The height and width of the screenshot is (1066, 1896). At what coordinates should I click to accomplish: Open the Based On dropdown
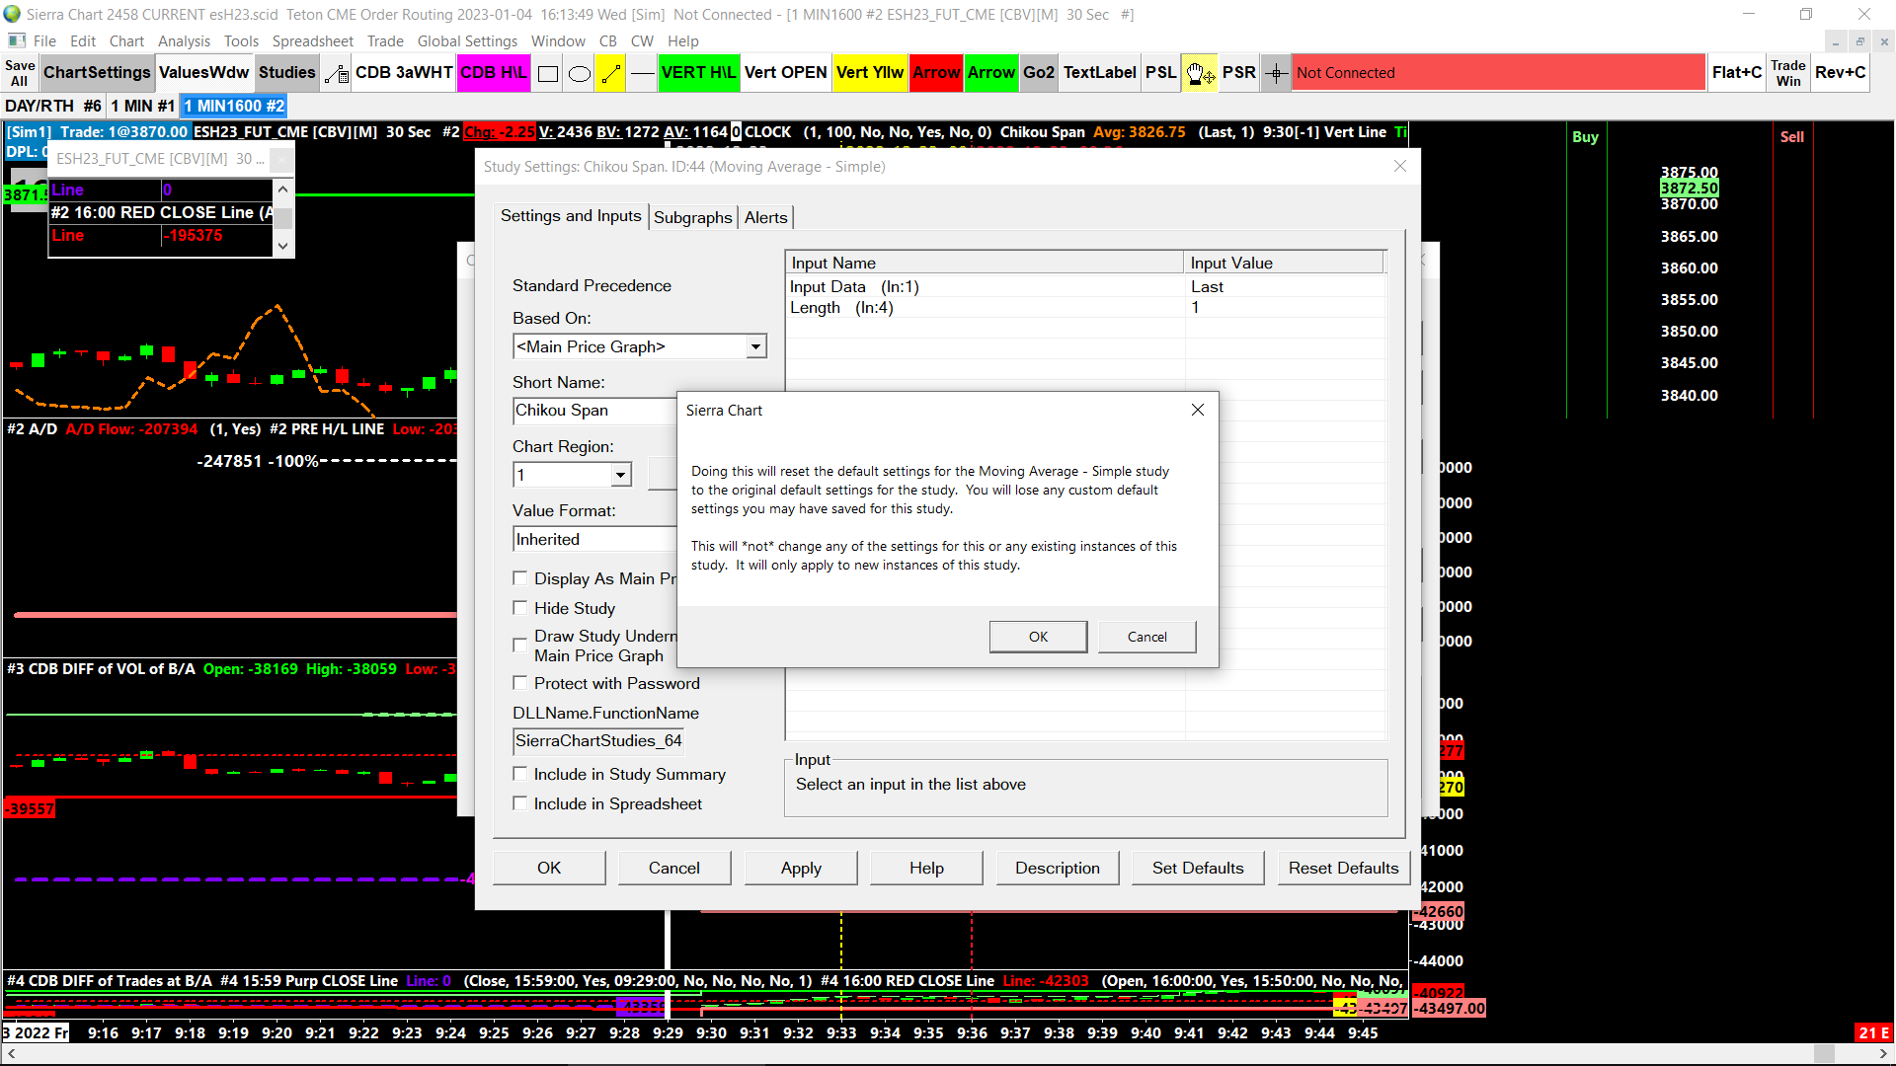click(755, 346)
